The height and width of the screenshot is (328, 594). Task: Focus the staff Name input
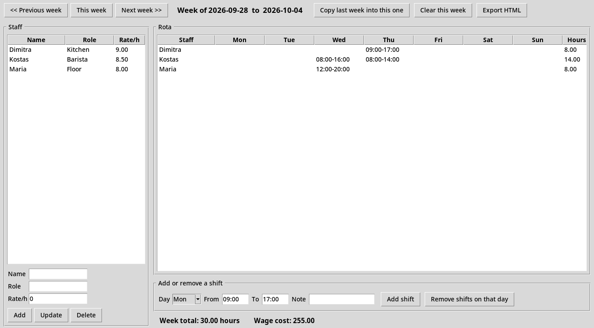pyautogui.click(x=58, y=274)
